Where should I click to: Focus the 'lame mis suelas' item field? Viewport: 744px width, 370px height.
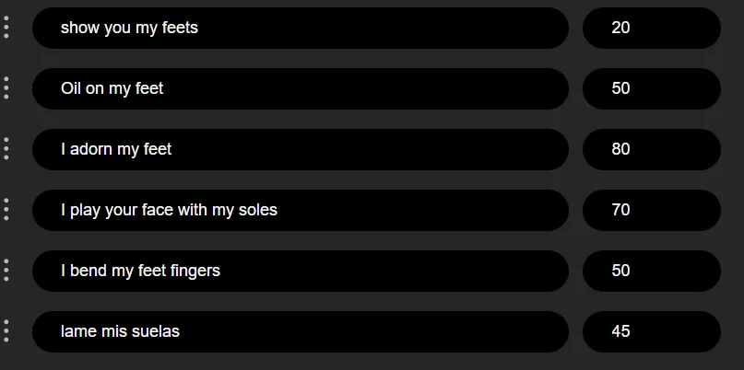coord(300,331)
